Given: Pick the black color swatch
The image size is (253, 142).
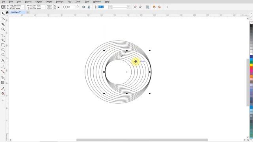Looking at the screenshot, I should [x=251, y=26].
